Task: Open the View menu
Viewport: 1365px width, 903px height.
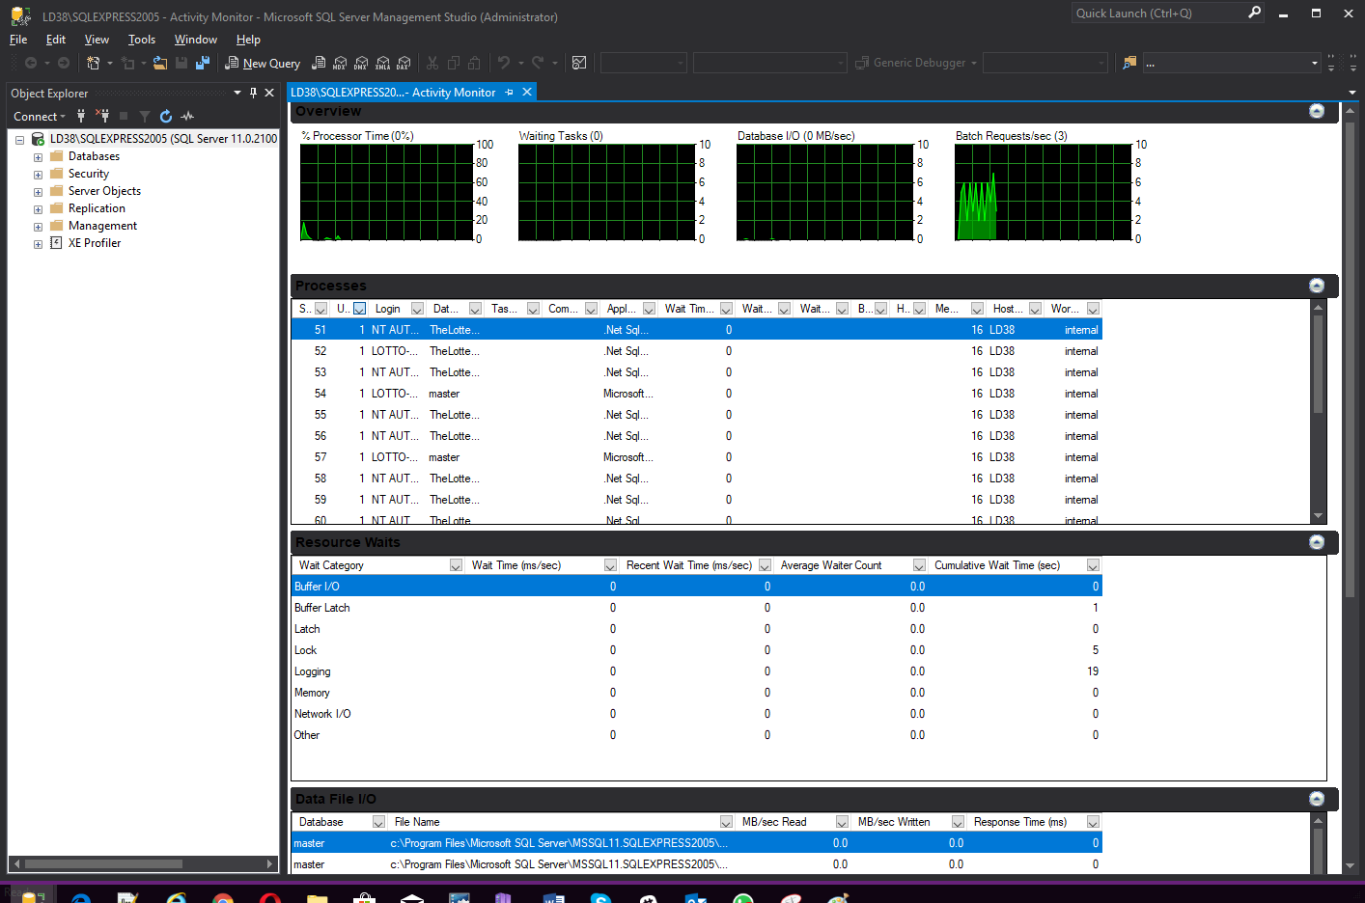Action: [97, 40]
